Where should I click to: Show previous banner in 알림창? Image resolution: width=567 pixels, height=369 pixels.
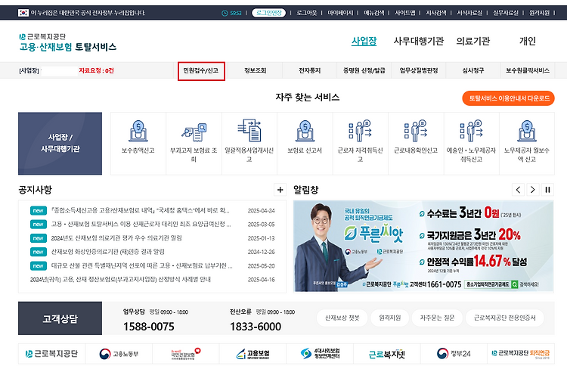tap(518, 190)
